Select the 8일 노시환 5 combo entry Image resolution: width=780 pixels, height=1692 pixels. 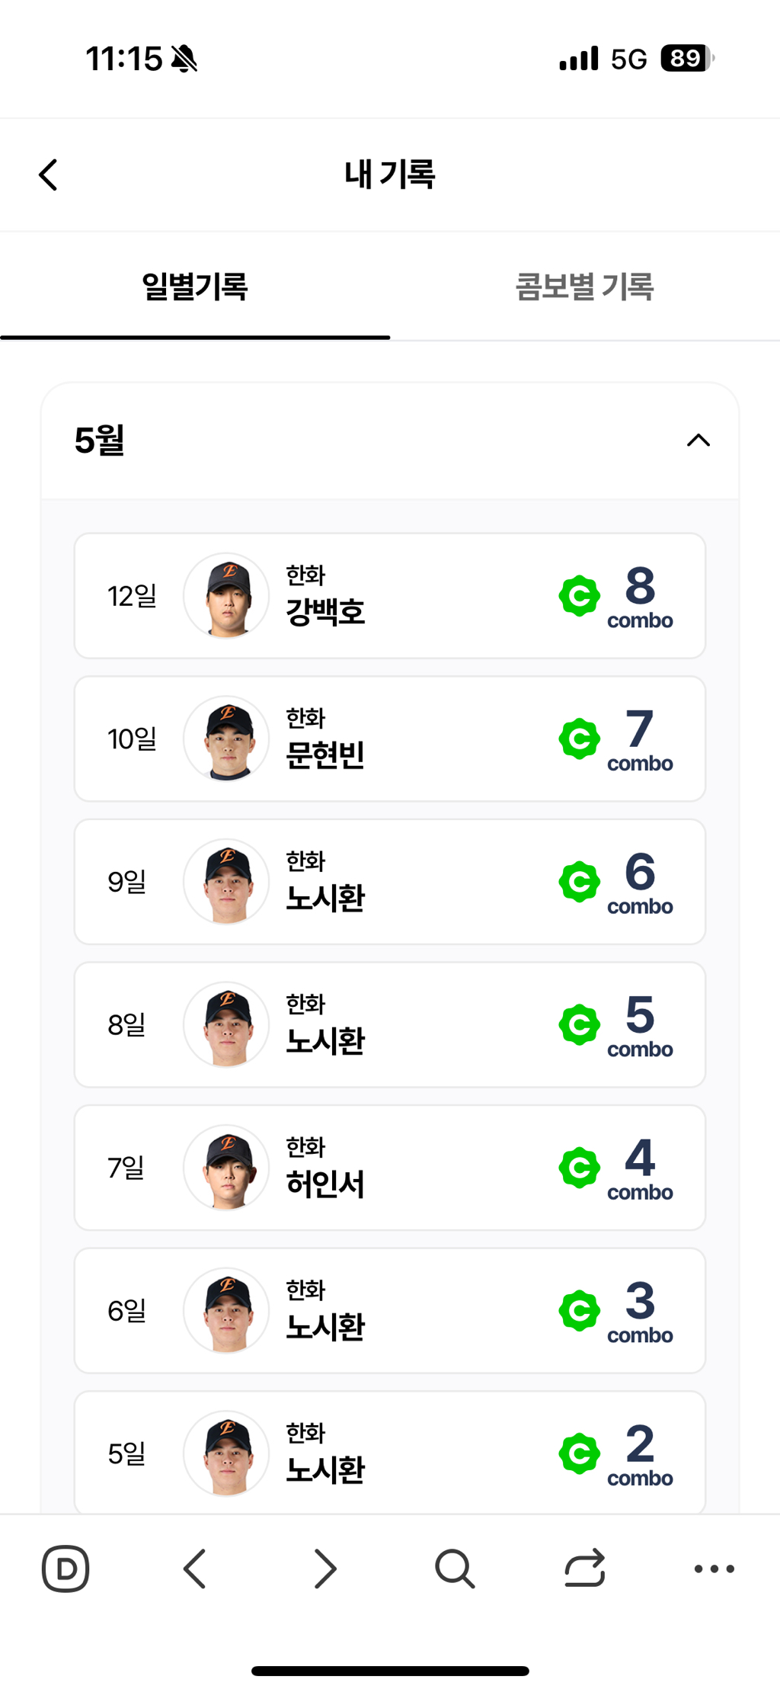(390, 1024)
